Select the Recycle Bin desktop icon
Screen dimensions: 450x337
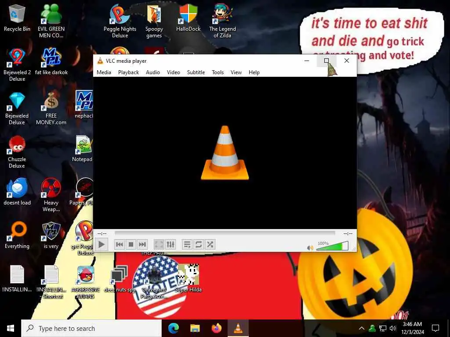click(x=17, y=18)
